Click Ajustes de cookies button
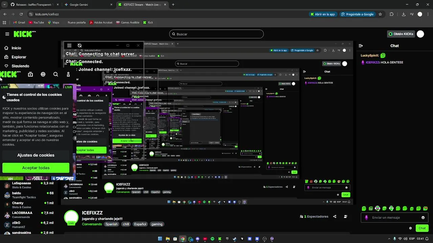This screenshot has height=243, width=433. [36, 155]
